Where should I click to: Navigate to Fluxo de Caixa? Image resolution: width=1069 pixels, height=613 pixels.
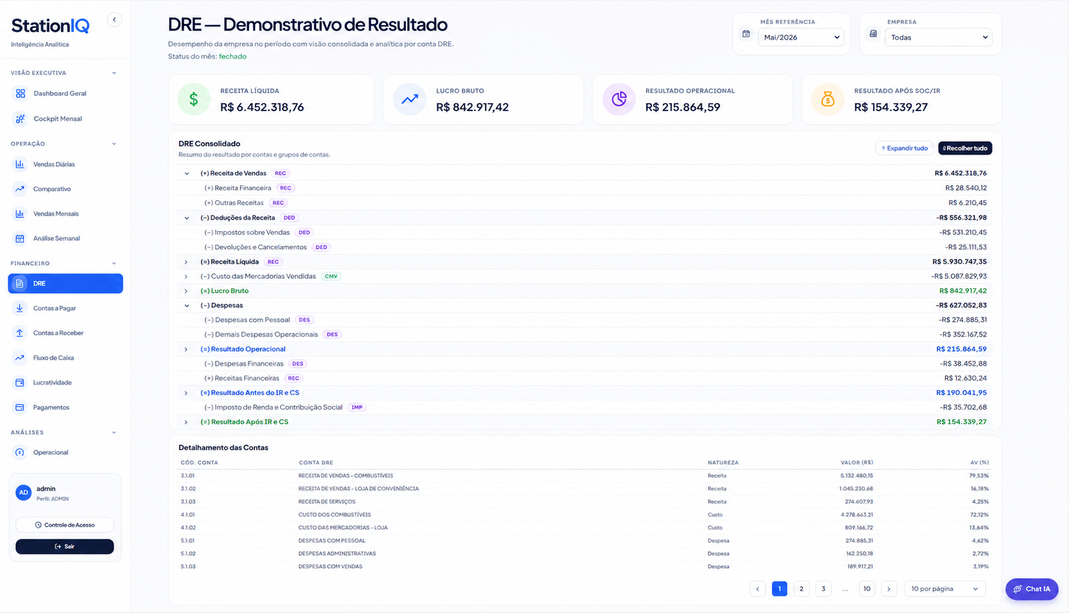point(65,357)
